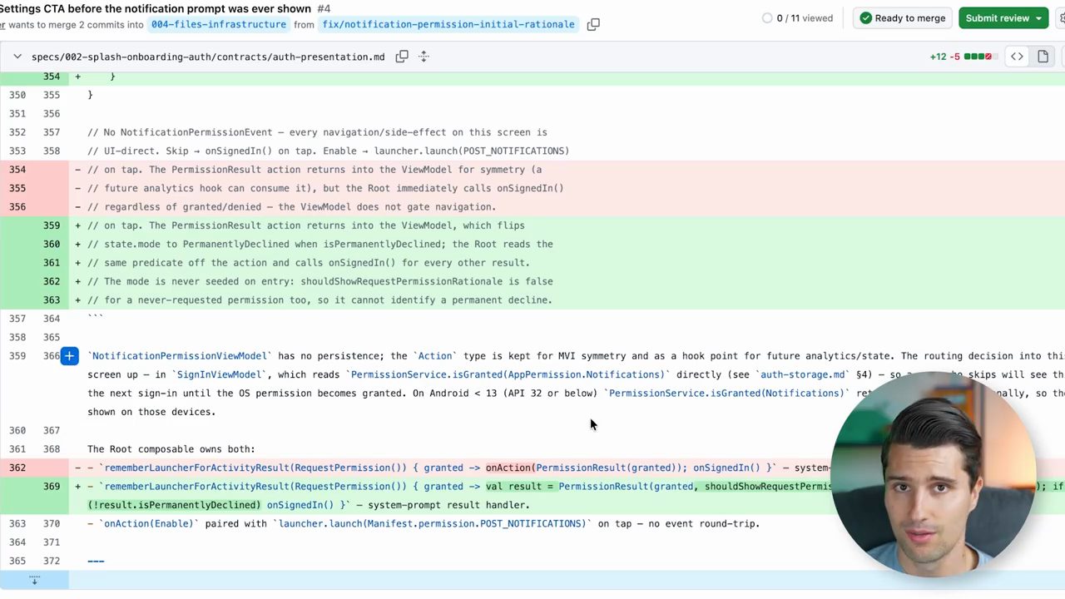
Task: Click line number 357 in the new column
Action: 52,132
